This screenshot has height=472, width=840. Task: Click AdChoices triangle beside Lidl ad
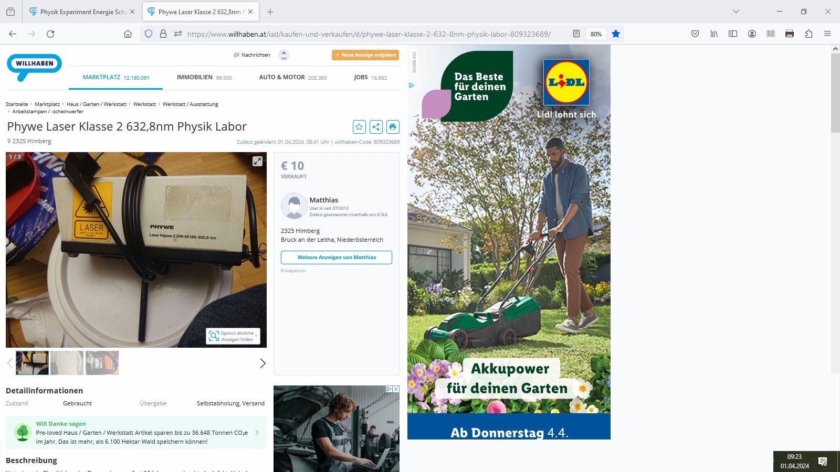[x=412, y=85]
